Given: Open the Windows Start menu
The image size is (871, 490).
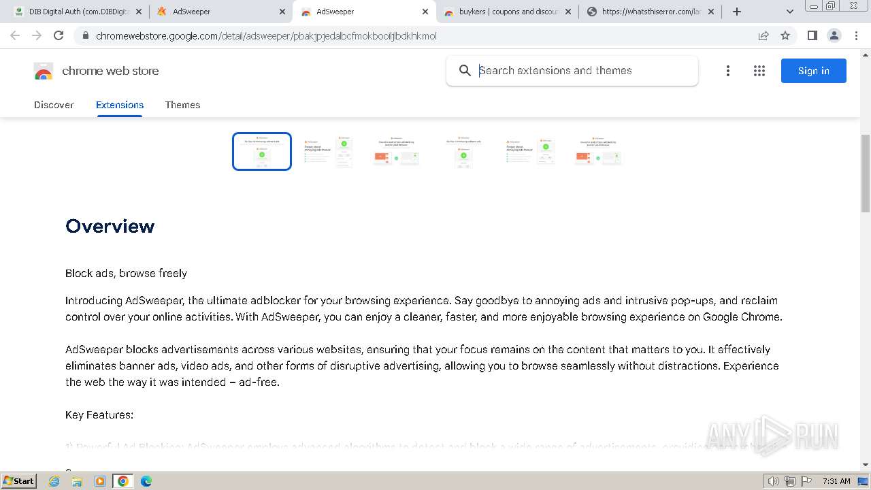Looking at the screenshot, I should (x=18, y=480).
